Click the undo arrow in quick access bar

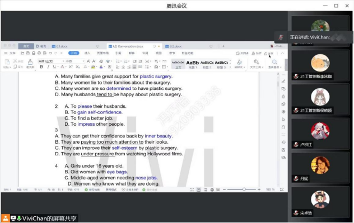50,53
